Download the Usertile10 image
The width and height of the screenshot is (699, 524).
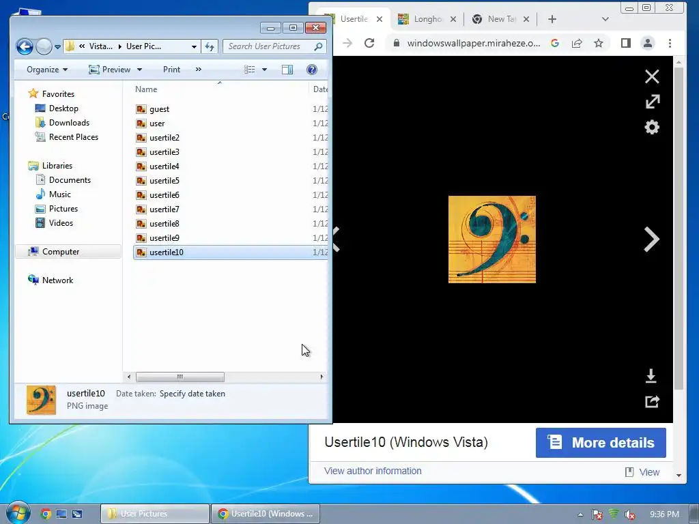(651, 376)
